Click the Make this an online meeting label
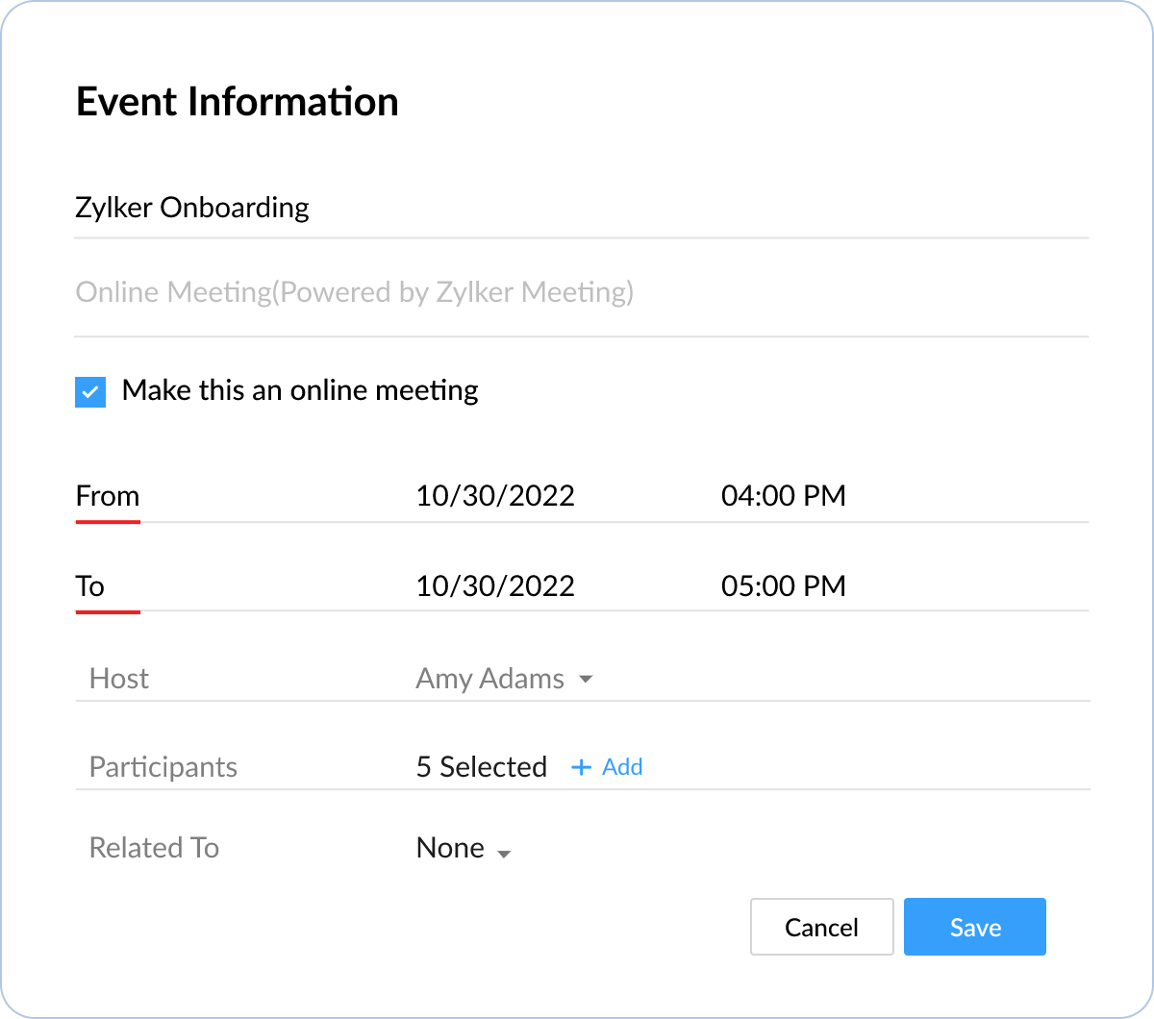The height and width of the screenshot is (1019, 1154). click(300, 390)
